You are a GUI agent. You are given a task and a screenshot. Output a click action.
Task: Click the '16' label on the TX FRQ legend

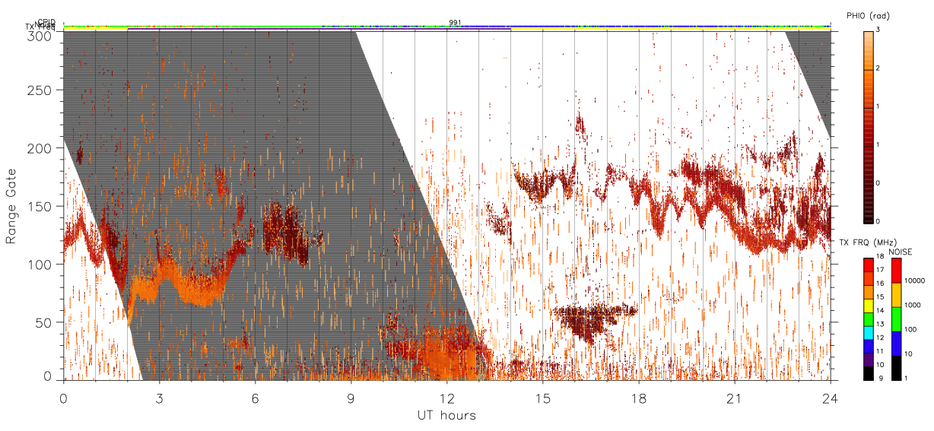881,285
